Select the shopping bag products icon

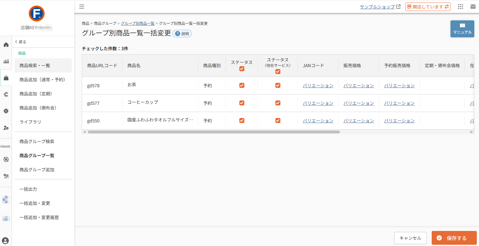pyautogui.click(x=6, y=78)
